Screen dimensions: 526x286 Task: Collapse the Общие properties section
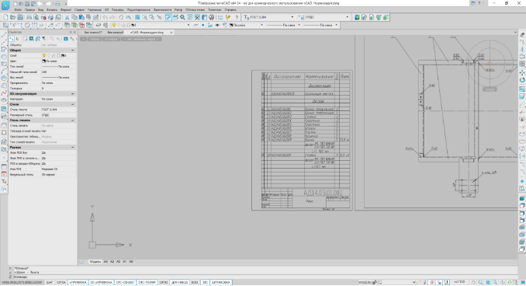tap(73, 50)
